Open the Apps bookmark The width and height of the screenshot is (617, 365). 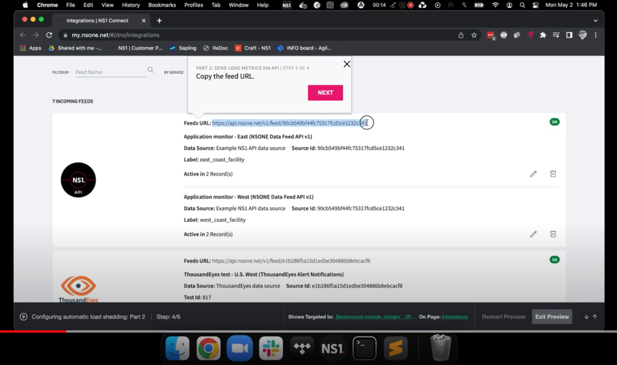[30, 48]
